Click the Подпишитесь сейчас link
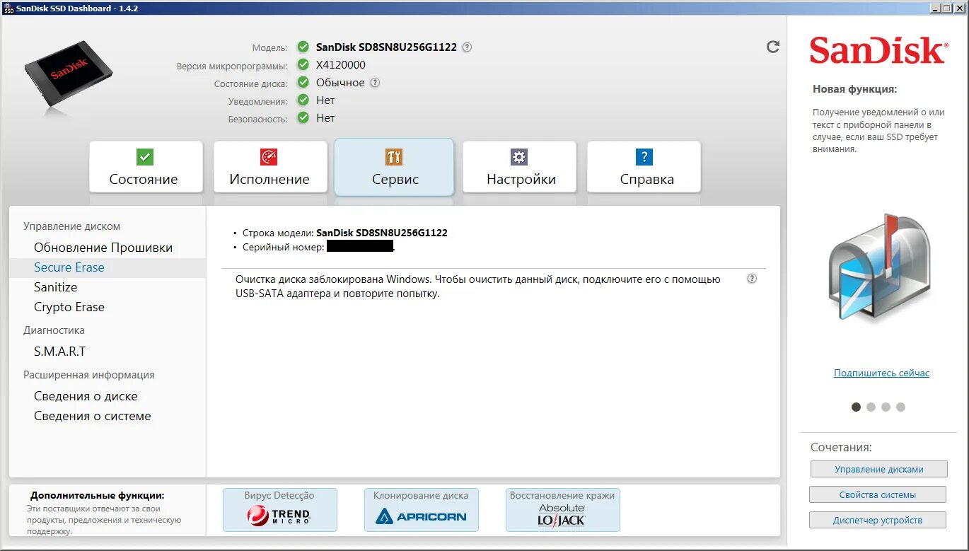This screenshot has height=551, width=969. point(881,373)
